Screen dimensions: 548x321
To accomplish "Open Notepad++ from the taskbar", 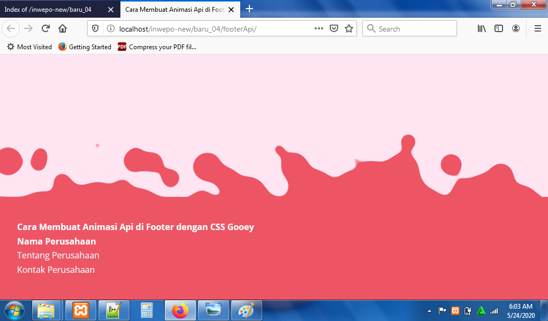I will 114,310.
